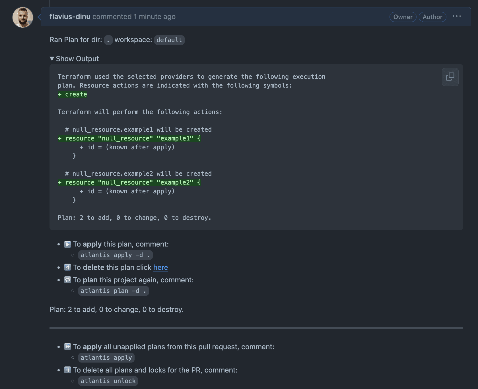Click the fast-forward emoji before apply all plans
This screenshot has height=389, width=478.
coord(67,347)
